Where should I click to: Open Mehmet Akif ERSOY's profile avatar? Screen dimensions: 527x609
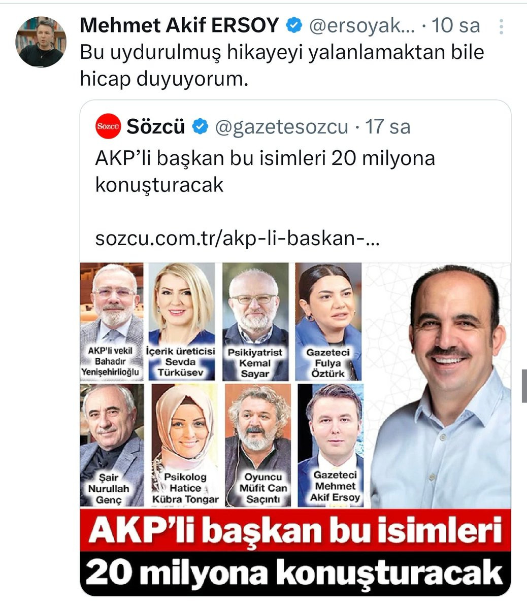tap(41, 42)
